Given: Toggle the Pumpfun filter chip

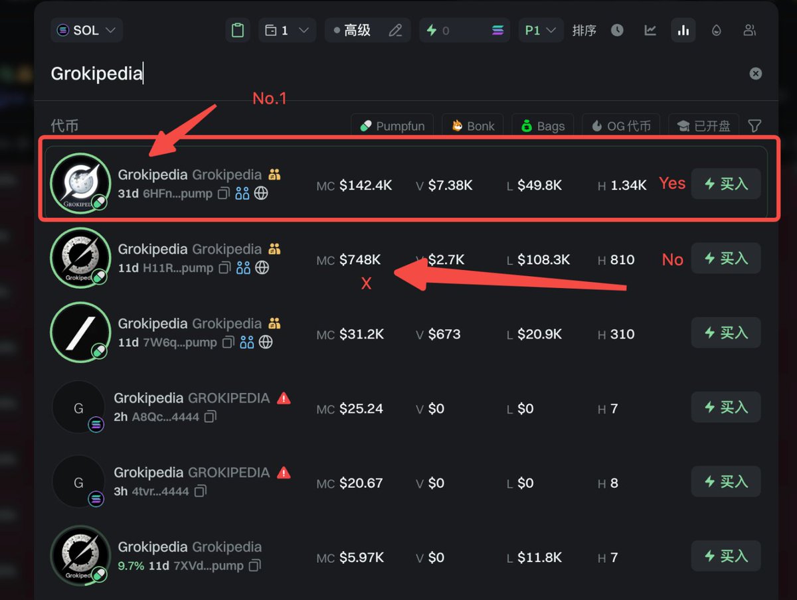Looking at the screenshot, I should (x=392, y=125).
